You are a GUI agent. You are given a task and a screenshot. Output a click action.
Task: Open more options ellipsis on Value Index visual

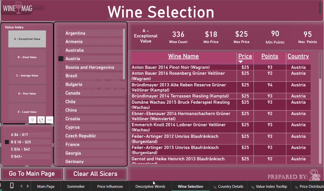click(49, 120)
